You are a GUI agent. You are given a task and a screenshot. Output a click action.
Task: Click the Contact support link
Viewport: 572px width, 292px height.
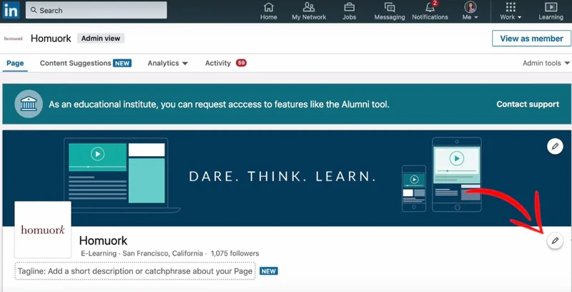528,104
